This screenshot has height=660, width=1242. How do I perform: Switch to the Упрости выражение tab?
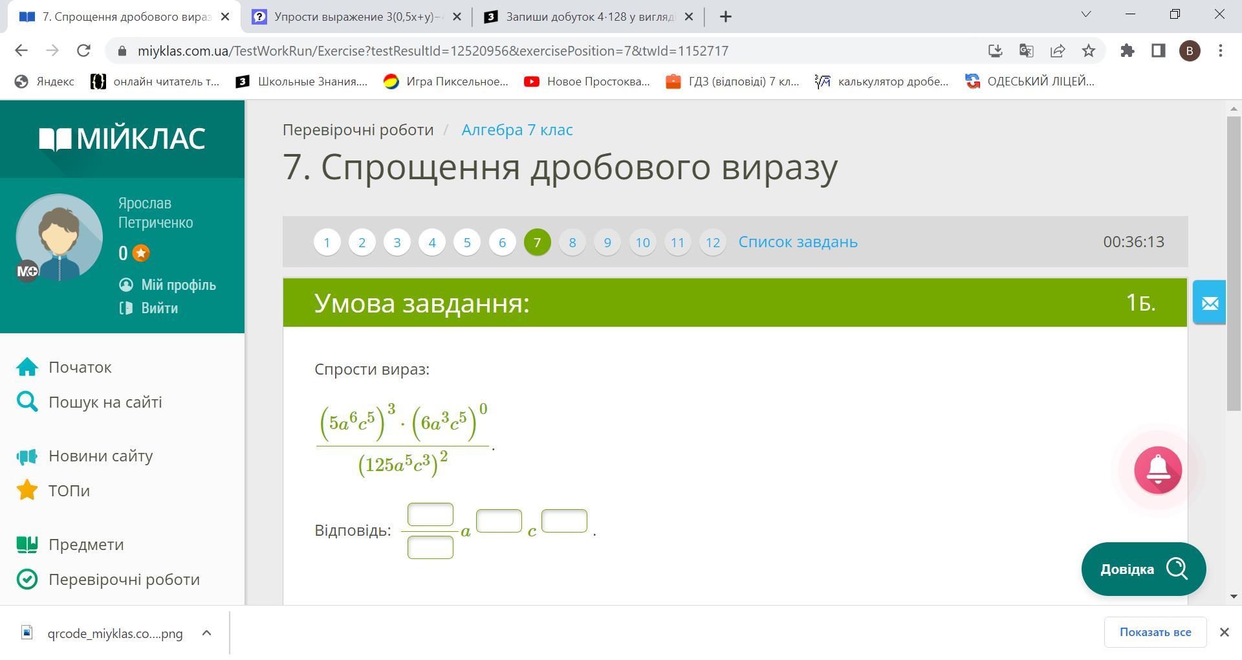point(353,17)
